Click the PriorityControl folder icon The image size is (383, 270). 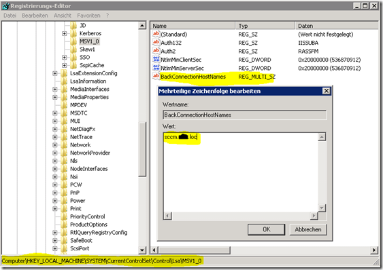coord(64,216)
